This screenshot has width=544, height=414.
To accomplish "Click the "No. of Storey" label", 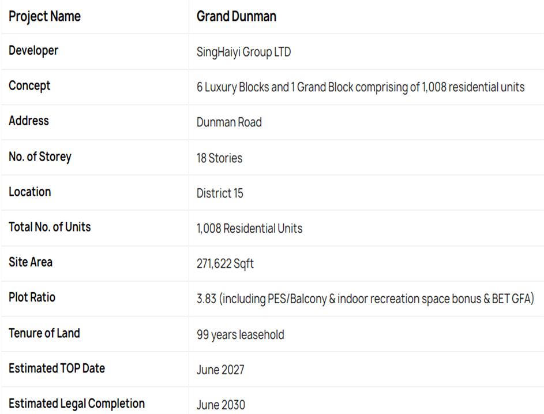I will (40, 156).
